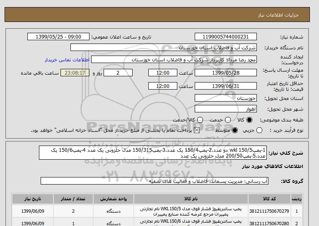Click public announcement date field 1399/05/25

58,36
